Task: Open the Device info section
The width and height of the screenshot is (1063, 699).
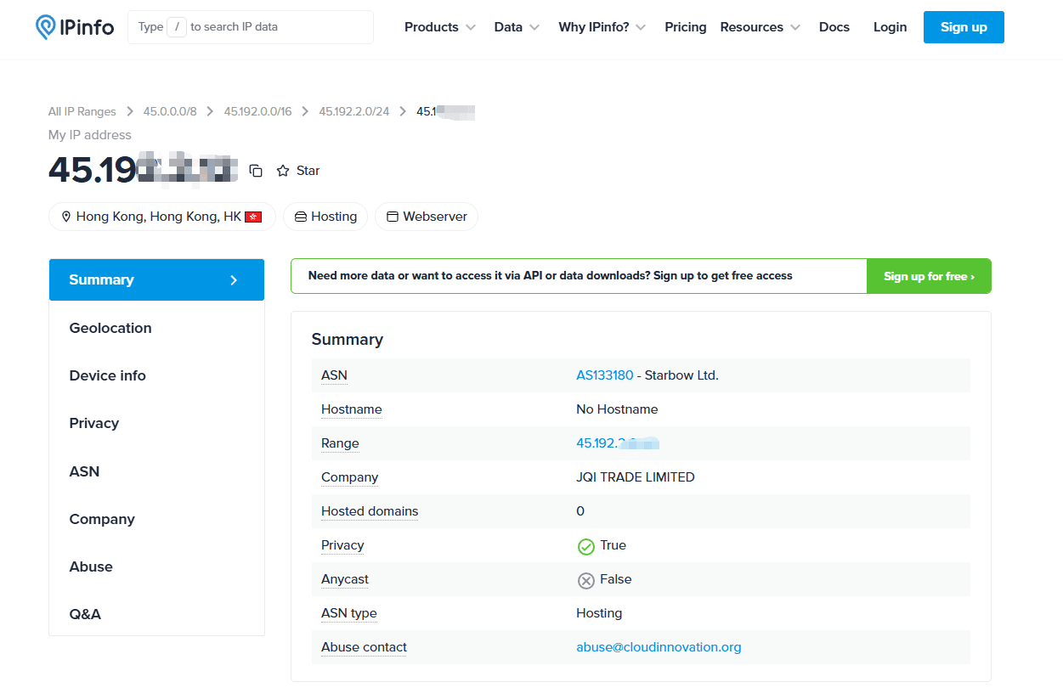Action: [156, 375]
